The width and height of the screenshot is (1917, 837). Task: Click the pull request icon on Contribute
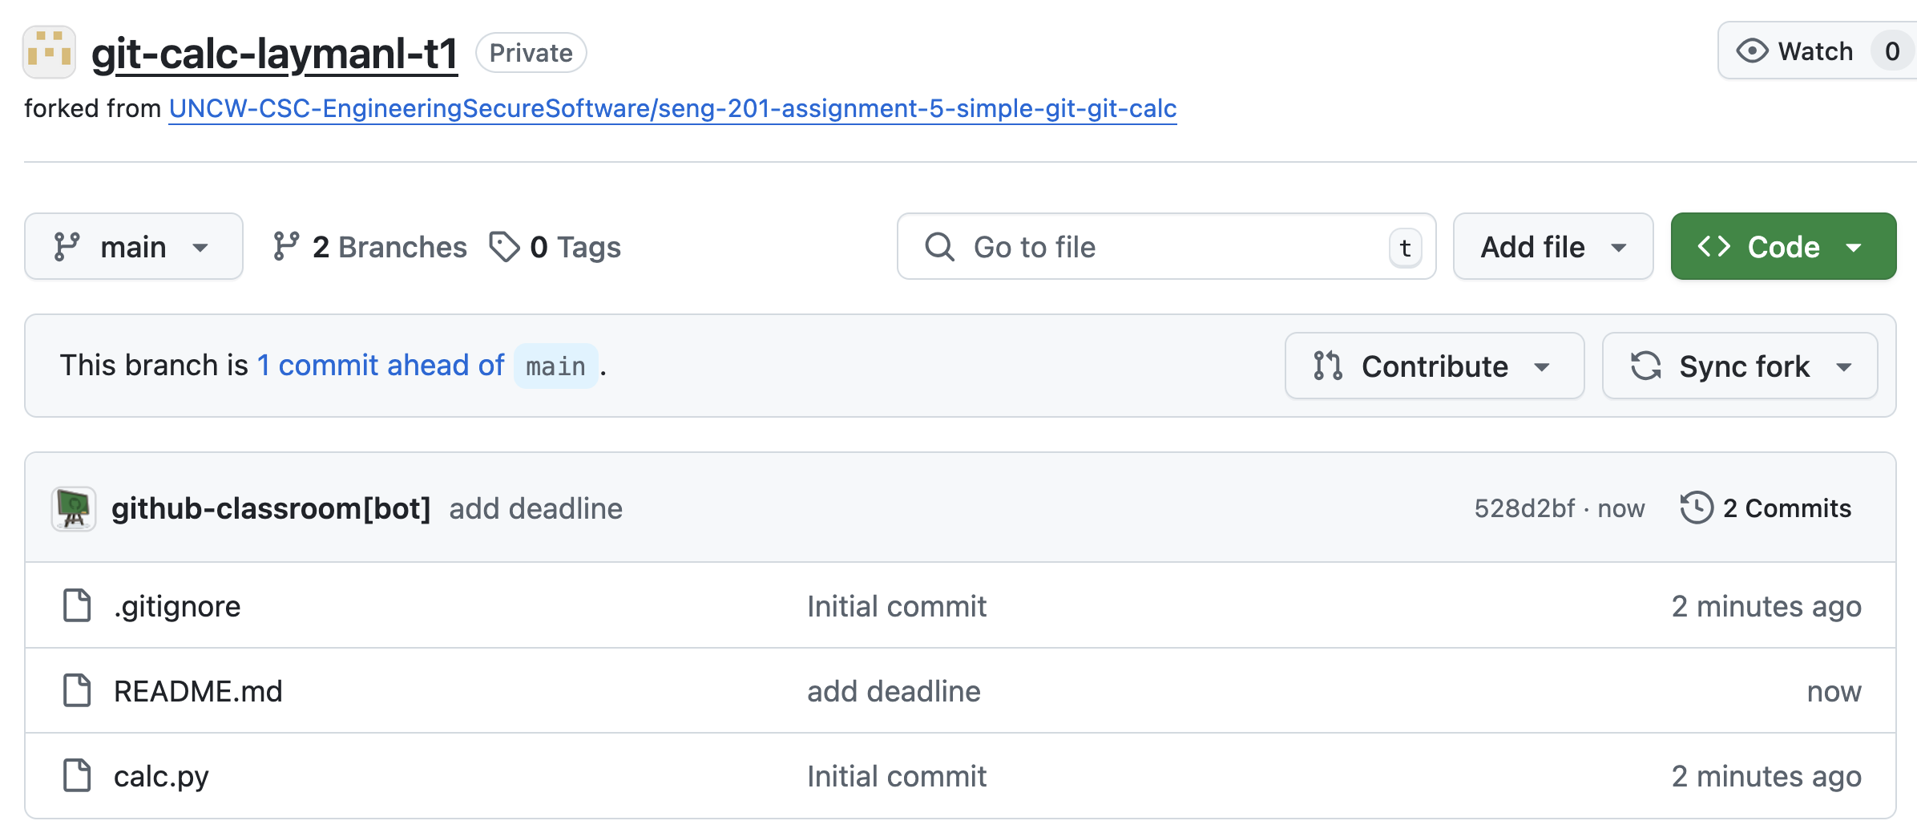click(1328, 366)
